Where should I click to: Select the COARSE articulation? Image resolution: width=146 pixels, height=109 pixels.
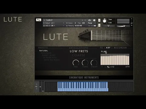(78, 55)
